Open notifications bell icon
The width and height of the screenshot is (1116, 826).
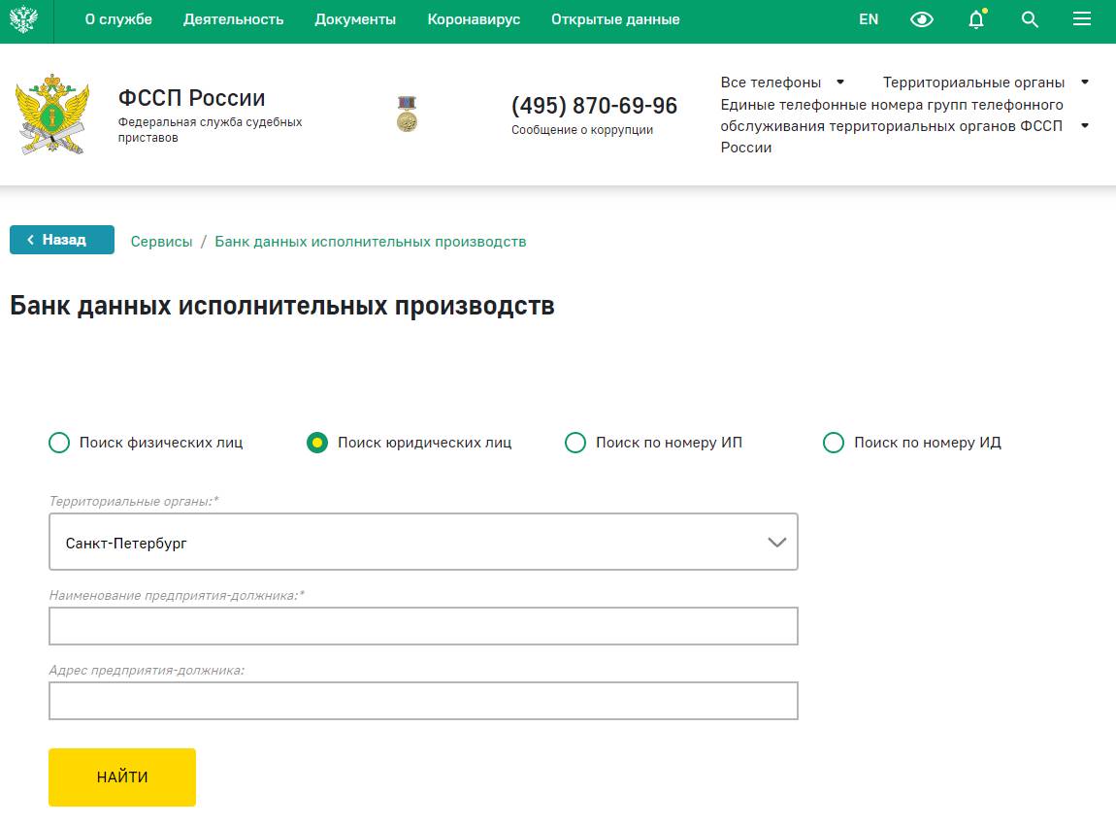click(x=976, y=19)
